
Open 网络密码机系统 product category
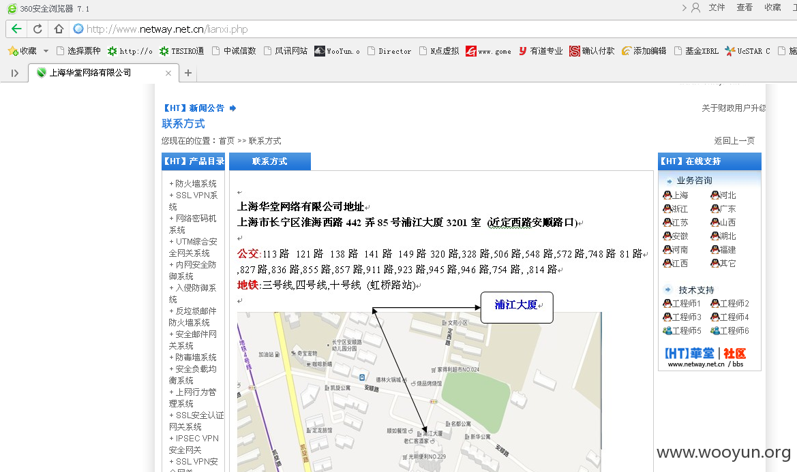(193, 224)
